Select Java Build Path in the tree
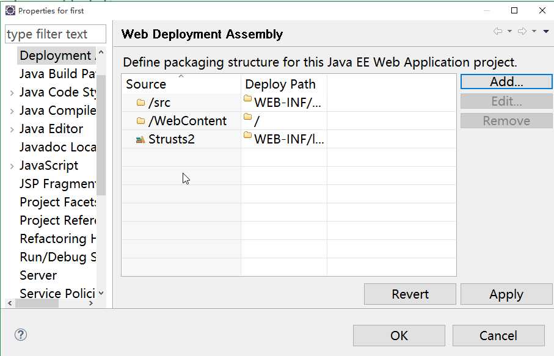The height and width of the screenshot is (356, 554). pos(57,74)
